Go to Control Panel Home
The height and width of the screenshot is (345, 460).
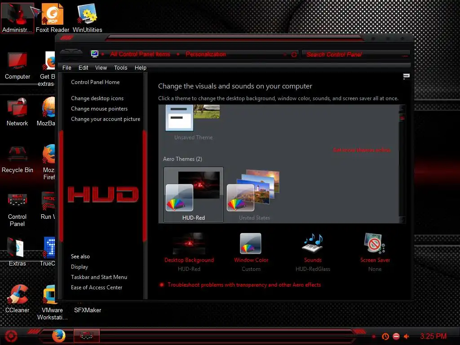click(95, 82)
